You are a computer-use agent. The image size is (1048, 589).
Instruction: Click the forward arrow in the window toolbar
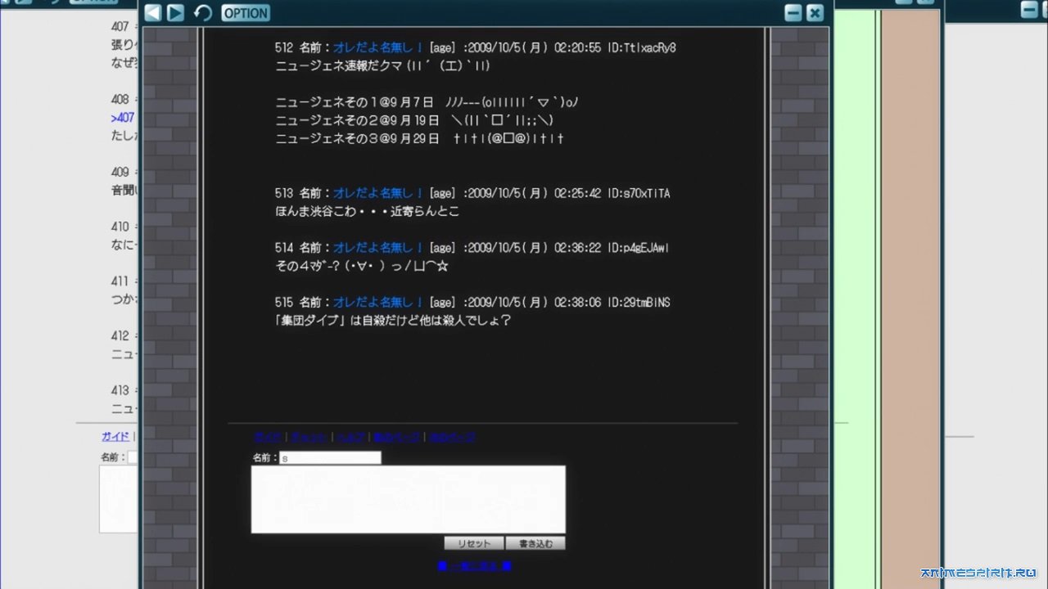pyautogui.click(x=175, y=12)
